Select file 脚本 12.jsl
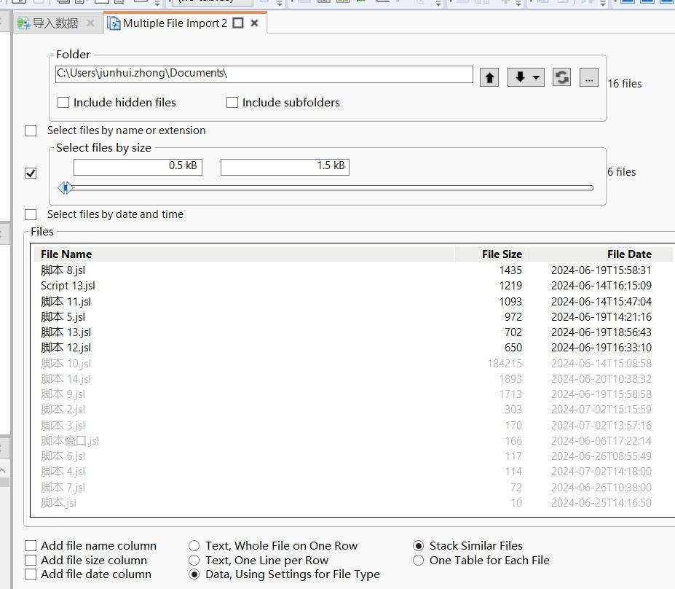The width and height of the screenshot is (675, 589). tap(66, 348)
